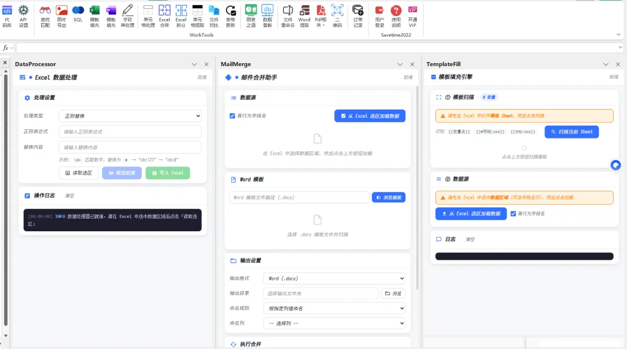Open 单元格提取 tool
This screenshot has width=627, height=349.
tap(197, 16)
